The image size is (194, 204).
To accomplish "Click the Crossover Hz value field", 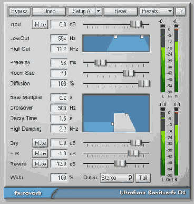I will (59, 108).
